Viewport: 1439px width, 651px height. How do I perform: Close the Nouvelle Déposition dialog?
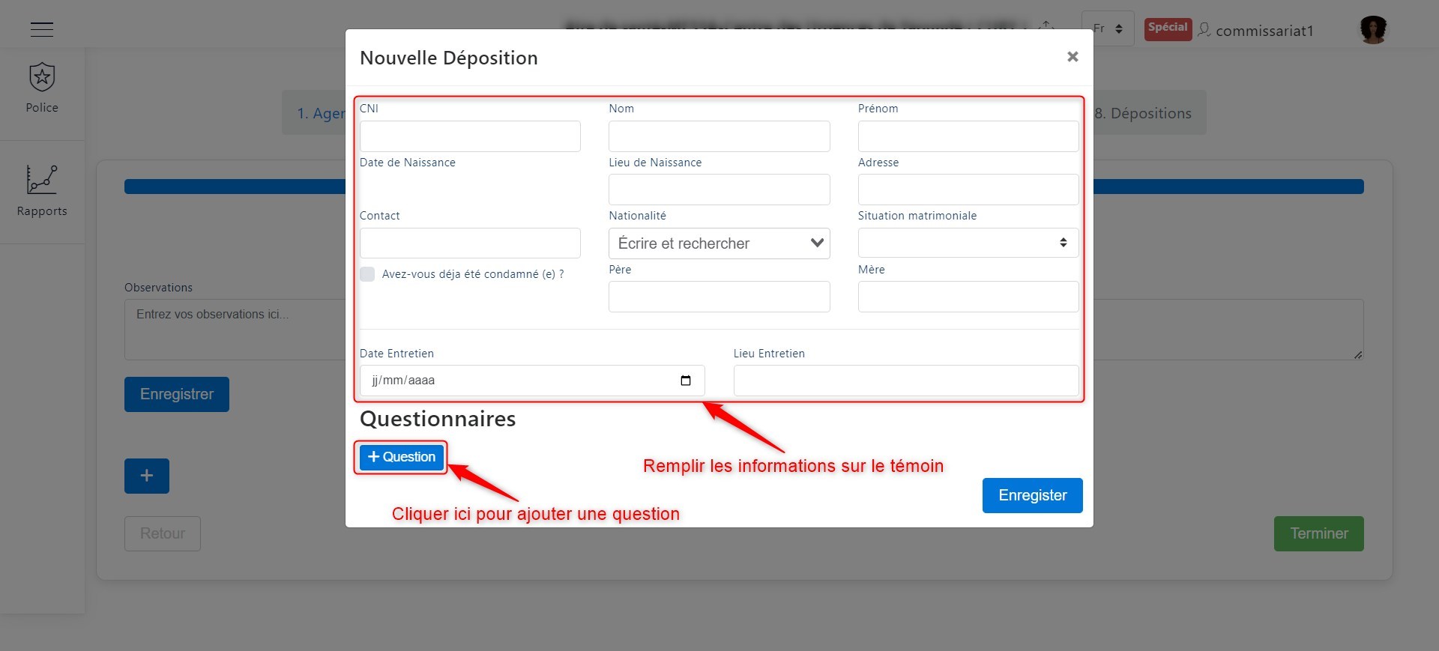[x=1073, y=57]
